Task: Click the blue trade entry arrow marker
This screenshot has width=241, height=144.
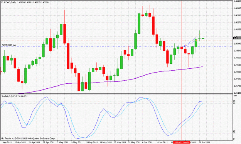Action: pyautogui.click(x=185, y=46)
